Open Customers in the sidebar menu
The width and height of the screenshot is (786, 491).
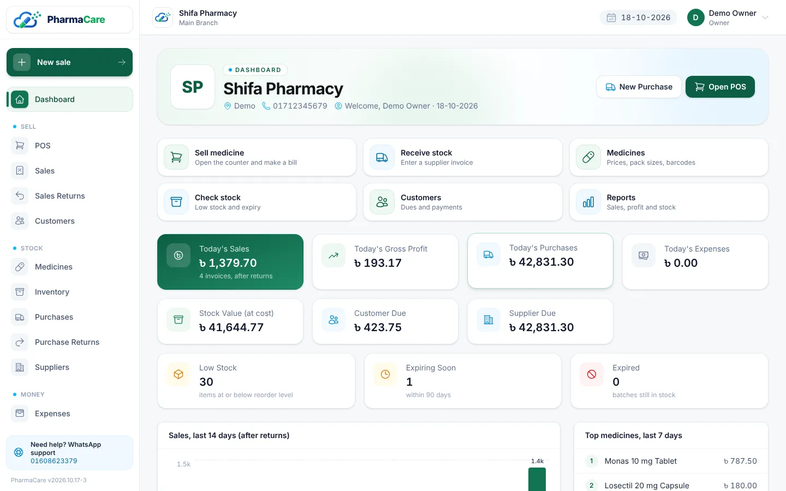tap(70, 221)
